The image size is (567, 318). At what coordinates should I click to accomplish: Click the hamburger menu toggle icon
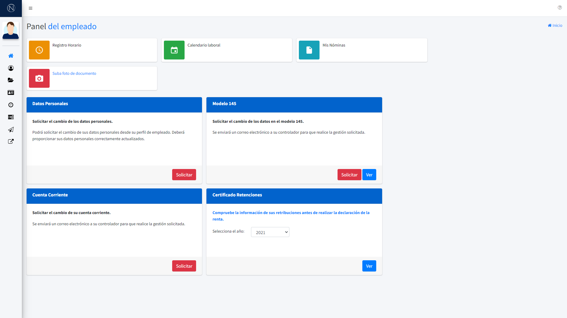30,8
